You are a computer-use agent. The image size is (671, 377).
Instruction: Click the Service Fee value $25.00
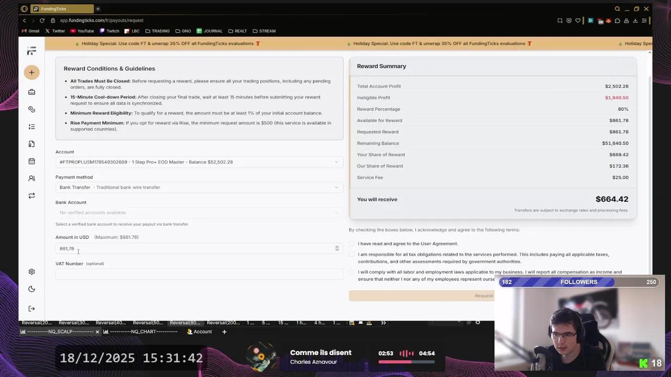[x=620, y=178]
